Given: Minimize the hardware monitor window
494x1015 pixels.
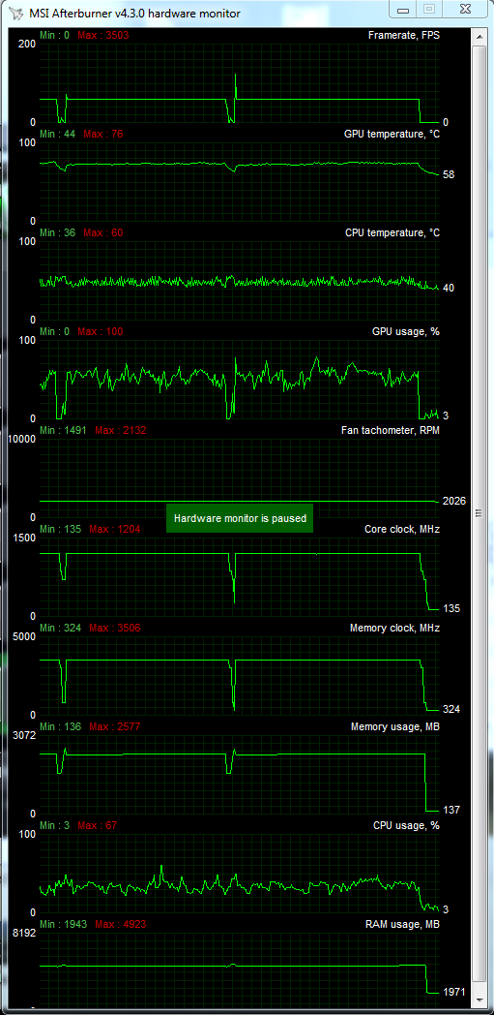Looking at the screenshot, I should [x=403, y=9].
